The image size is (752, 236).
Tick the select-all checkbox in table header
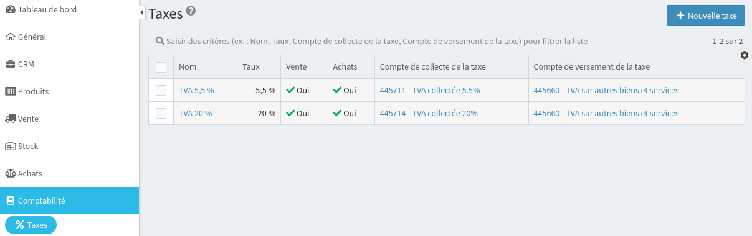click(x=161, y=67)
